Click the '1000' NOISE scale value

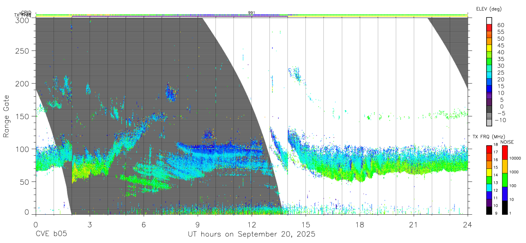(x=514, y=172)
